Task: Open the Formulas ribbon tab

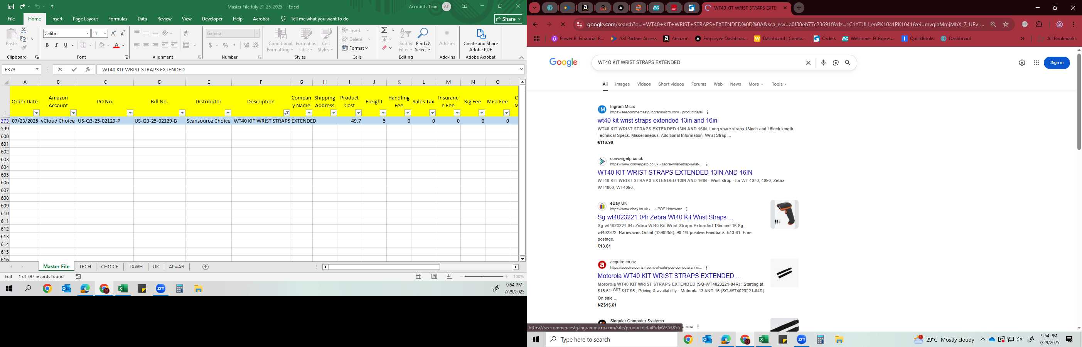Action: tap(118, 19)
